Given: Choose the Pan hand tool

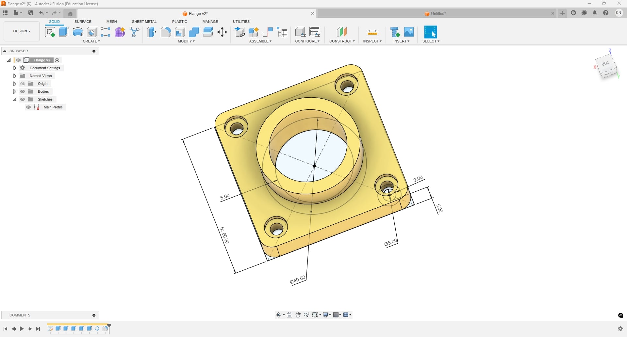Looking at the screenshot, I should coord(298,315).
